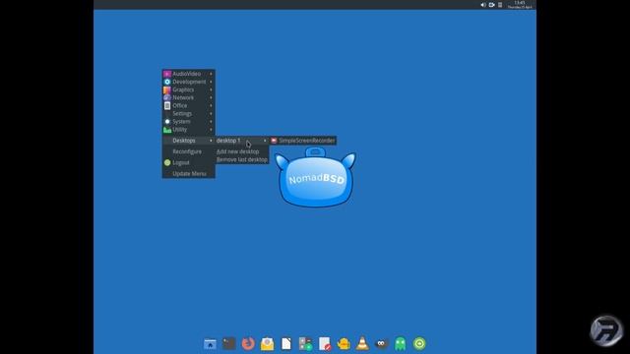Select desktop 1 in the submenu
This screenshot has height=354, width=630.
click(242, 141)
